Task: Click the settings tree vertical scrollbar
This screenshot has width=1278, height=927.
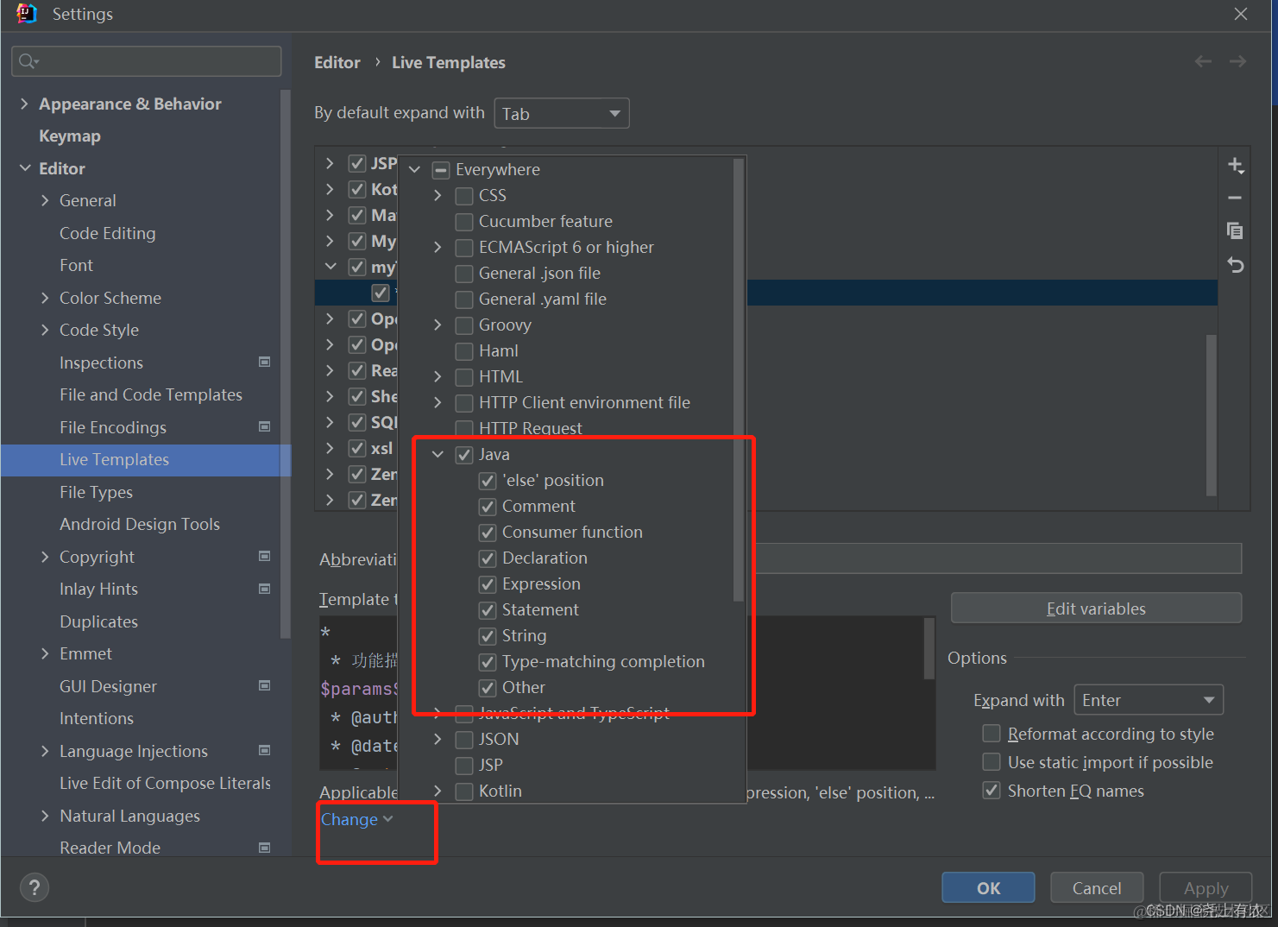Action: pyautogui.click(x=285, y=363)
